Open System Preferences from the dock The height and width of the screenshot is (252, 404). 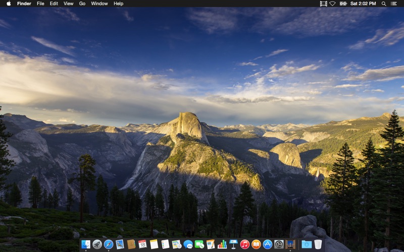[x=279, y=244]
